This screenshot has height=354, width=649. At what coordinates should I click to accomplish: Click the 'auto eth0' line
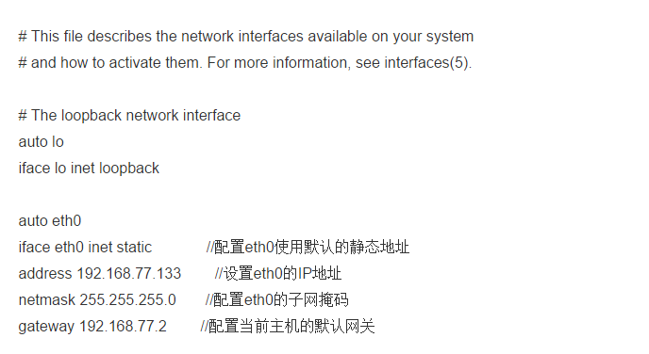[x=50, y=221]
